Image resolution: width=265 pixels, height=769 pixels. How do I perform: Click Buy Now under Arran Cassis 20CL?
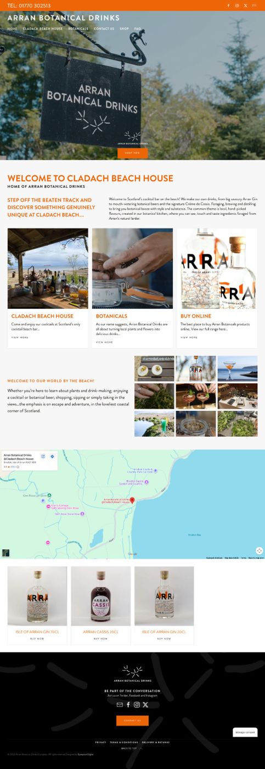[x=100, y=639]
